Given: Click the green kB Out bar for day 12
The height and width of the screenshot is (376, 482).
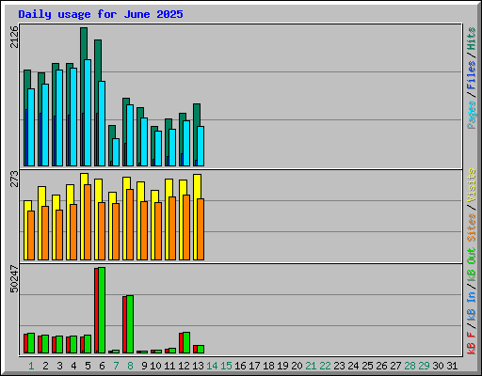Looking at the screenshot, I should coord(186,342).
